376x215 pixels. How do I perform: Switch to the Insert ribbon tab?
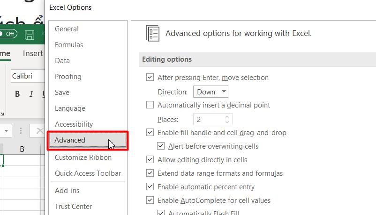coord(33,54)
